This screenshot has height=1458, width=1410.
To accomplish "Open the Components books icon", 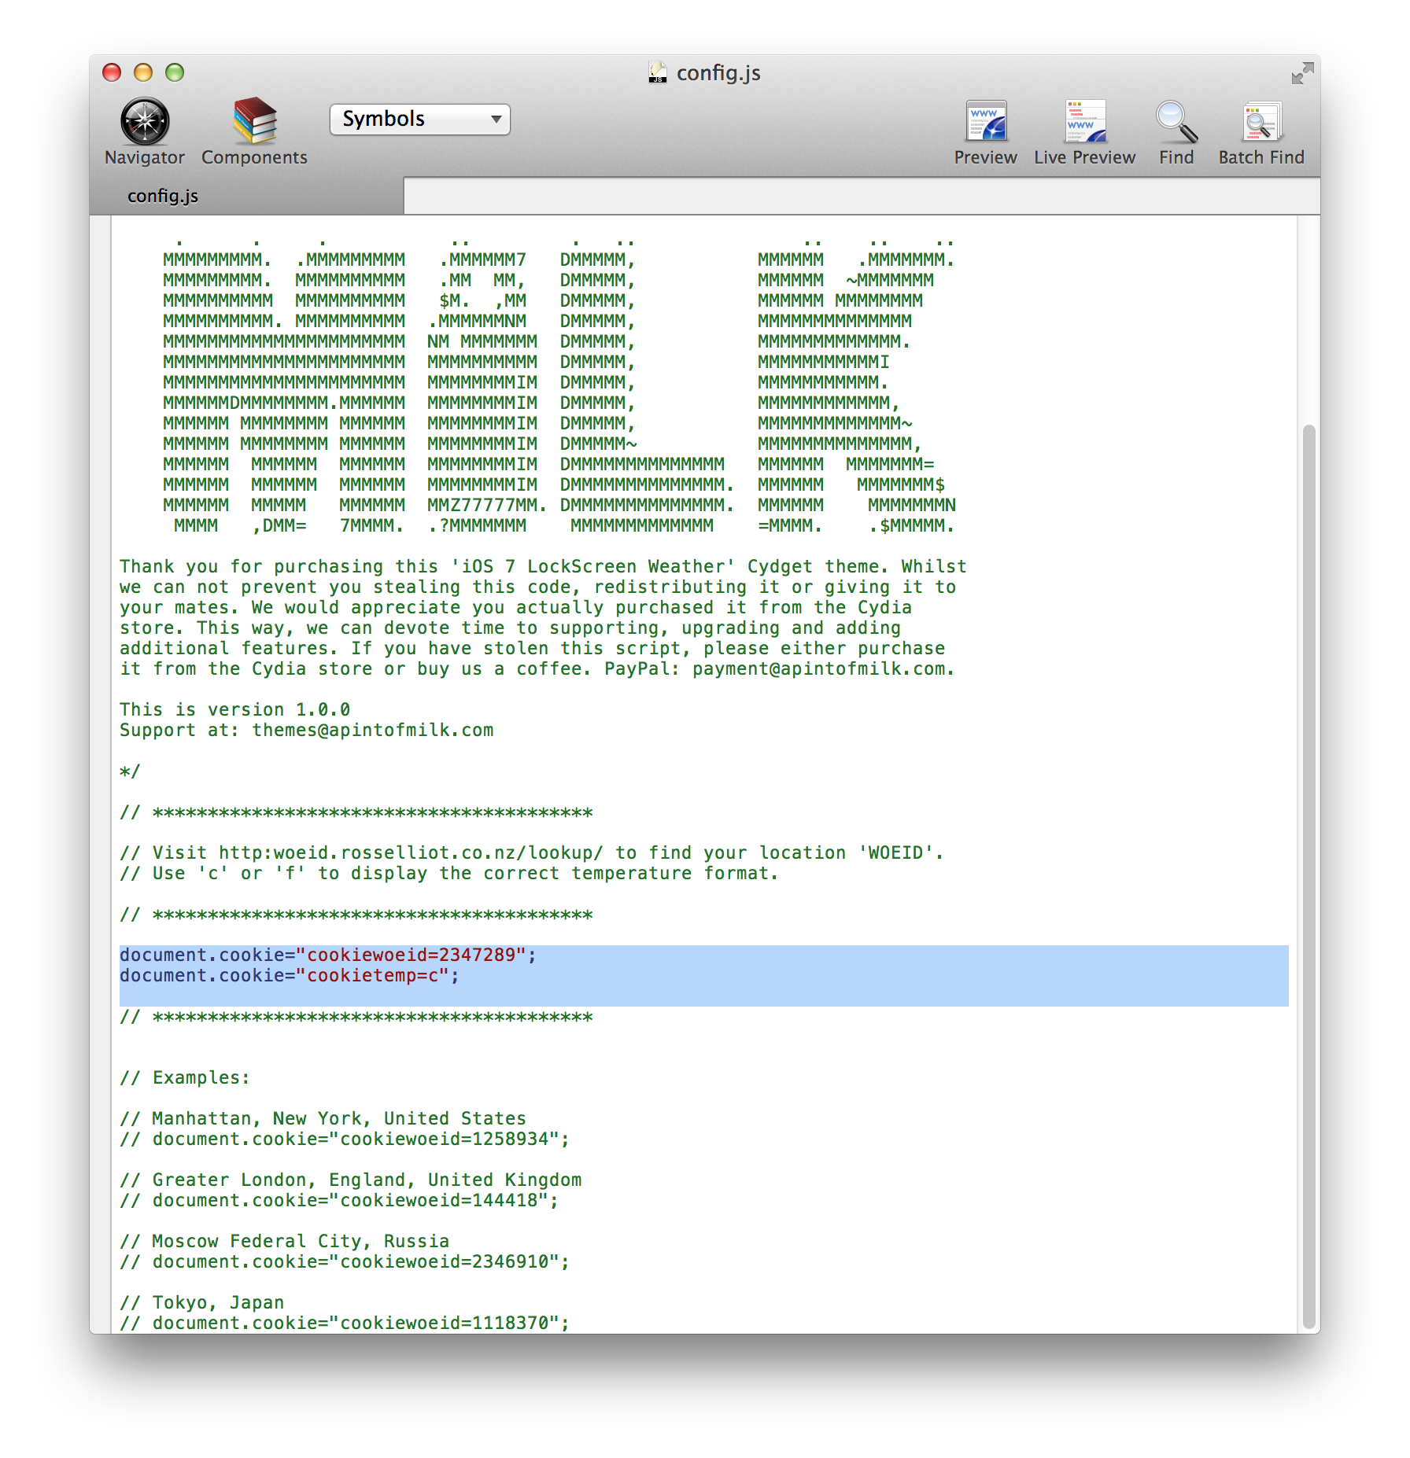I will pos(254,121).
